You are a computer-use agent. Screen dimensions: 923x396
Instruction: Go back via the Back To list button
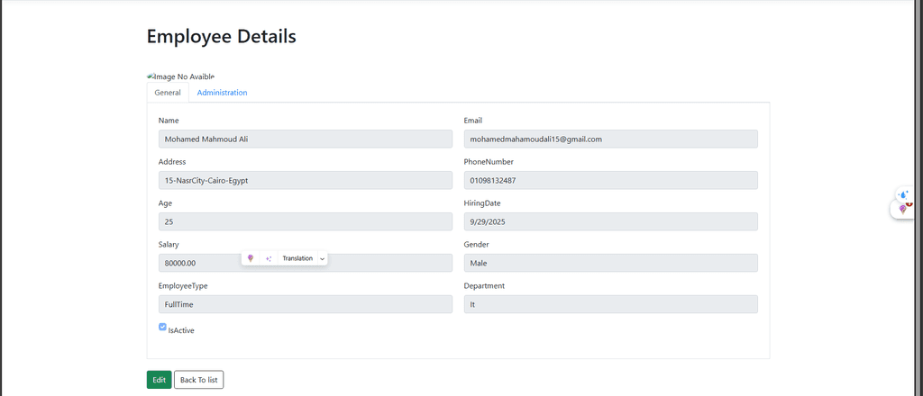pyautogui.click(x=198, y=380)
